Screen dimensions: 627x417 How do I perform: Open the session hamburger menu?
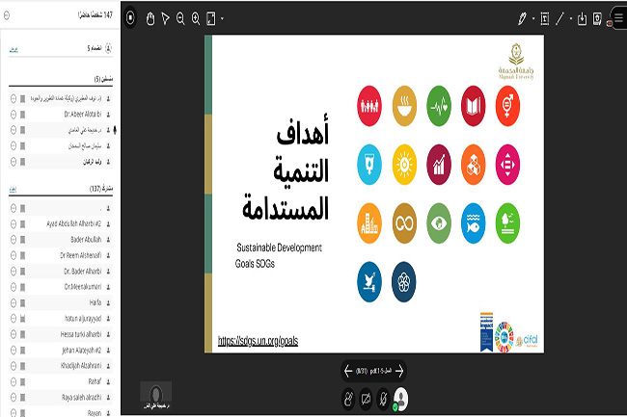tap(619, 17)
